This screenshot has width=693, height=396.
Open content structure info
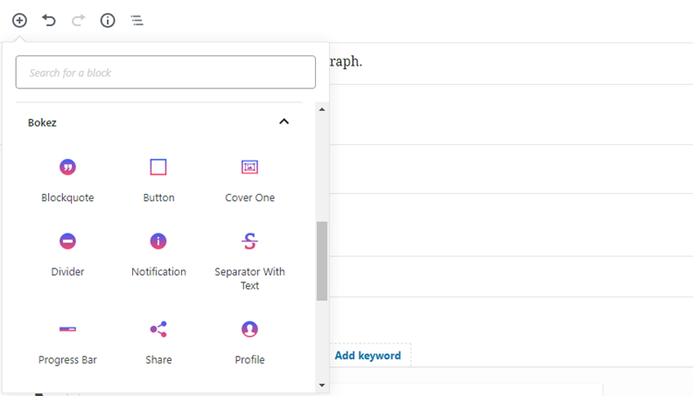click(x=107, y=20)
